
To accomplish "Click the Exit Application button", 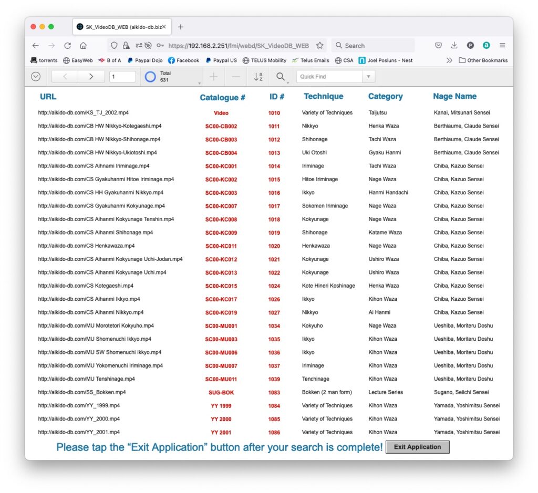I will (417, 447).
